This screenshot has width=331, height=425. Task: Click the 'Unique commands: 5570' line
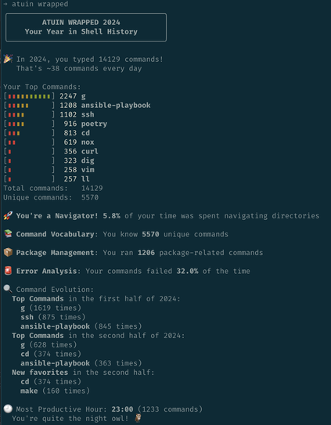51,197
